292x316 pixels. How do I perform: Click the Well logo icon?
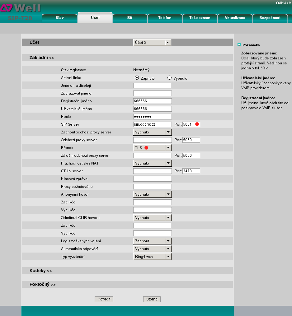point(6,7)
